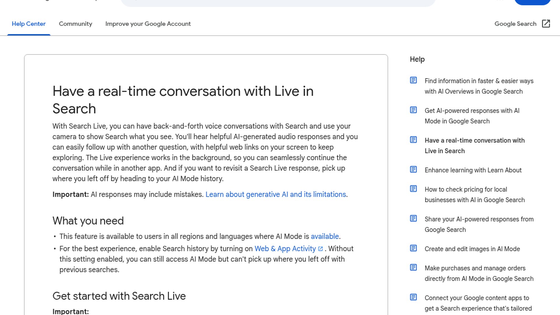Click the Google Search external-link icon

(546, 24)
